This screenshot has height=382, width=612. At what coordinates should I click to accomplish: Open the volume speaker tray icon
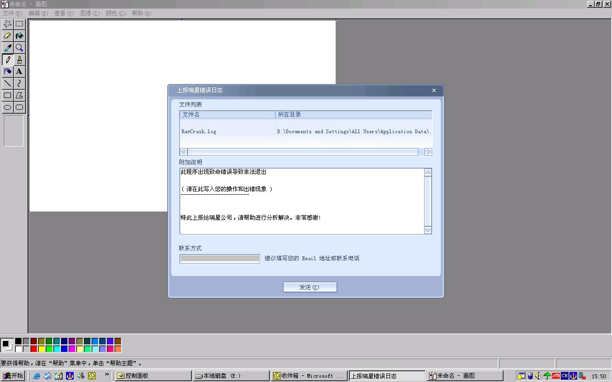click(x=538, y=376)
